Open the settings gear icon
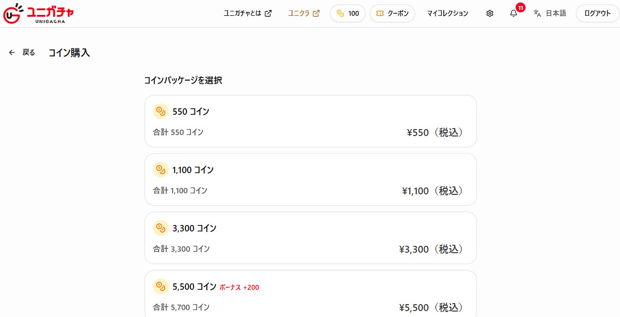 (490, 13)
